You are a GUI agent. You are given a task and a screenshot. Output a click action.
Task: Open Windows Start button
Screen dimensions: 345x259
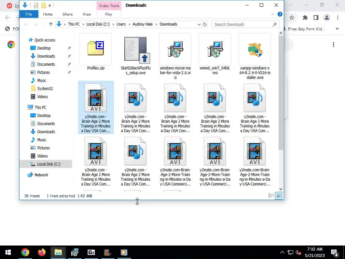point(8,252)
